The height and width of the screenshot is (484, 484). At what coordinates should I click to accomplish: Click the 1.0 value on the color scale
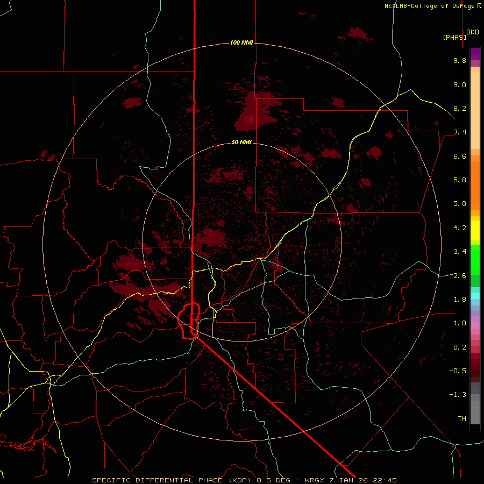460,323
